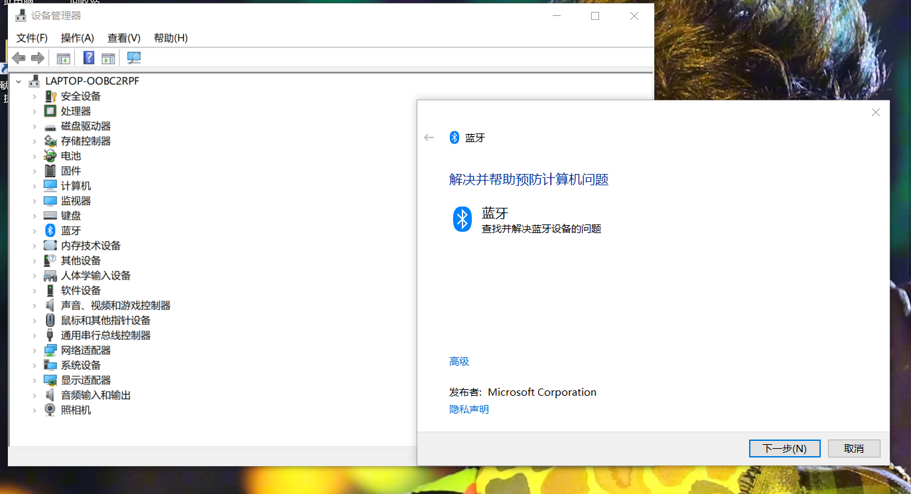The width and height of the screenshot is (911, 494).
Task: Select the 监视器 tree row label
Action: pos(76,201)
